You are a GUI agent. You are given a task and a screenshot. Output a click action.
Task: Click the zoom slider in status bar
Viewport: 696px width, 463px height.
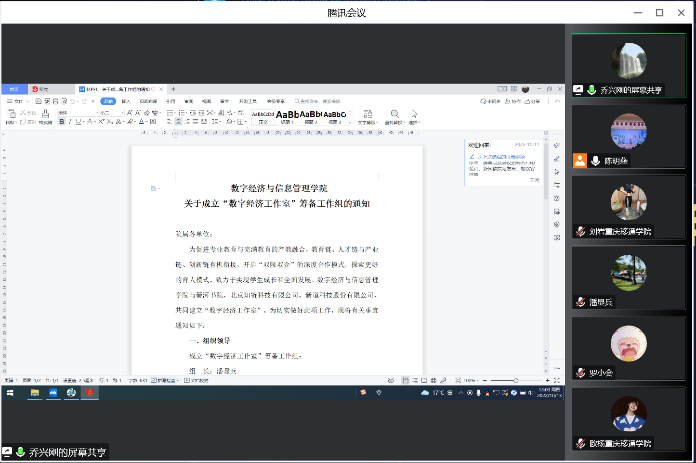point(515,380)
